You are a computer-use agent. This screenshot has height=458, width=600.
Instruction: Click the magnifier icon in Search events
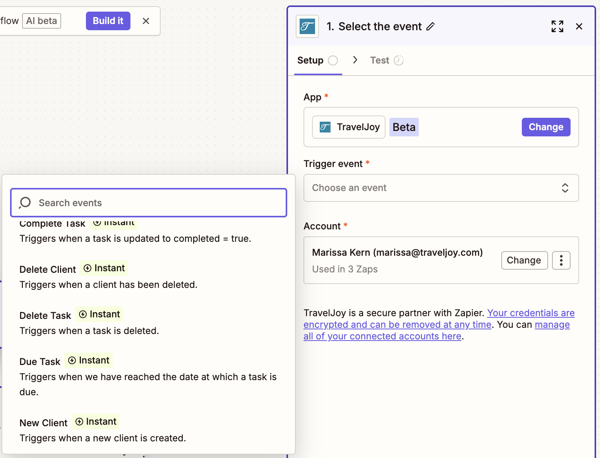[x=25, y=203]
